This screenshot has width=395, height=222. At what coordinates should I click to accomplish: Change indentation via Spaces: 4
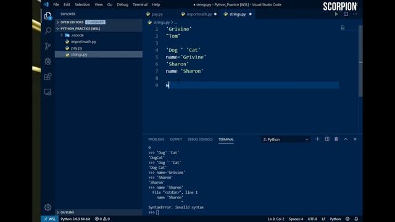[296, 219]
